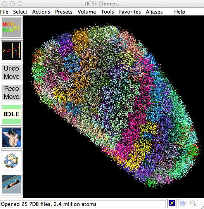Click the icosahedron cage icon
Screen dimensions: 204x209
point(12,161)
